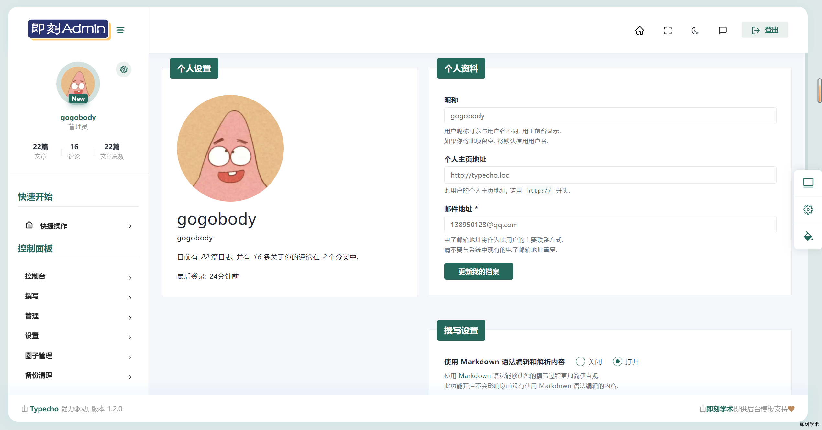The height and width of the screenshot is (430, 822).
Task: Select the 关闭 Markdown radio button
Action: click(581, 362)
